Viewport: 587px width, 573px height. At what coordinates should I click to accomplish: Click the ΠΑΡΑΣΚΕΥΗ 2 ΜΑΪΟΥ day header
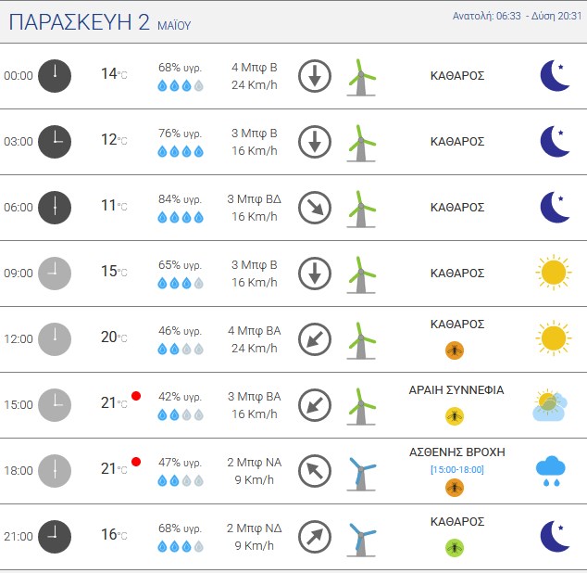(100, 22)
